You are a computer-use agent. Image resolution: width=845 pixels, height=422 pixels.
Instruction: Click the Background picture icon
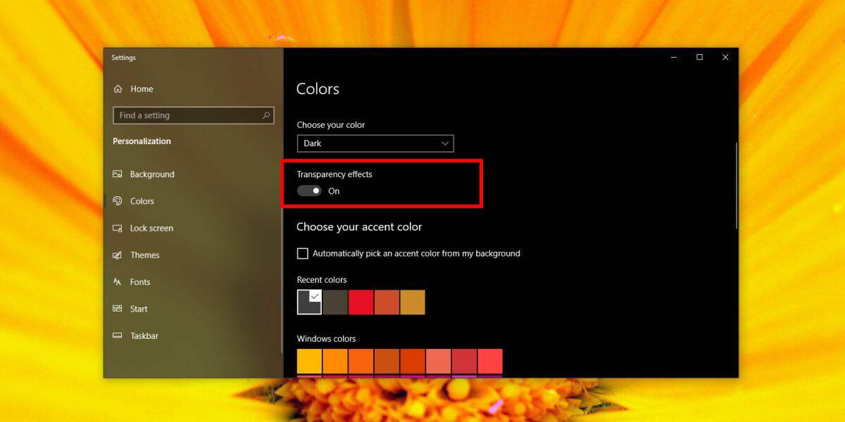(117, 174)
